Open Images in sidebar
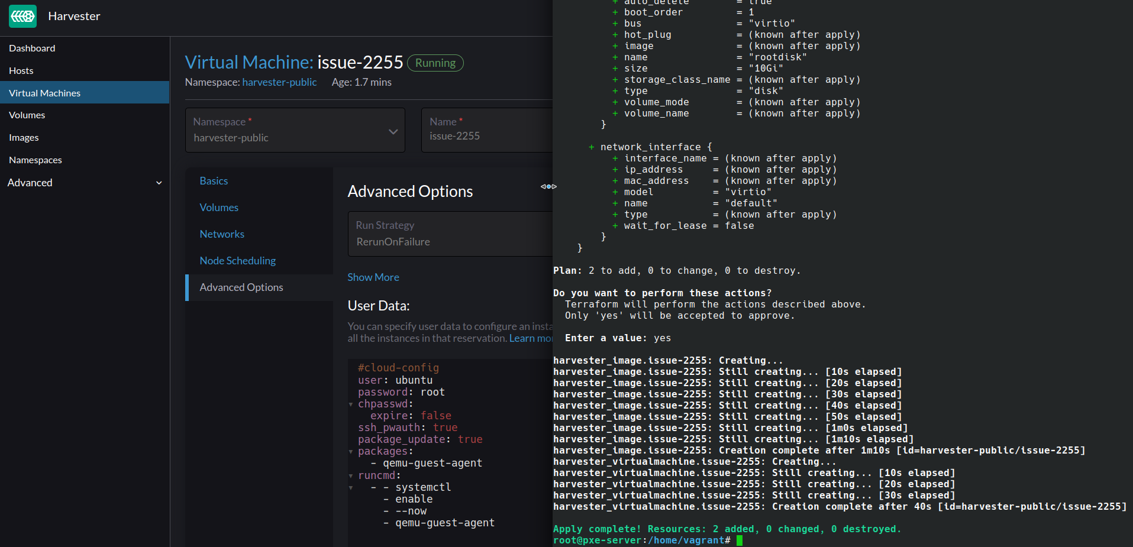Image resolution: width=1133 pixels, height=547 pixels. pyautogui.click(x=24, y=138)
